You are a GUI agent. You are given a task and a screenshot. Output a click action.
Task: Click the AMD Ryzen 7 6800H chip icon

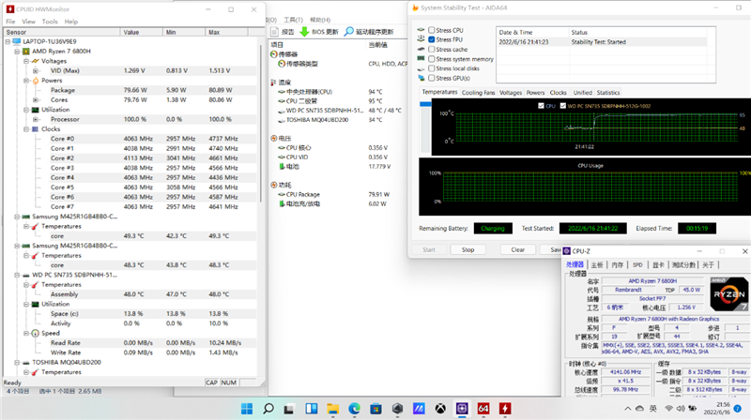point(26,52)
